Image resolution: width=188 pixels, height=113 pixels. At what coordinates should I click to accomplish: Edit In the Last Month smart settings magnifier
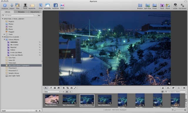coord(40,55)
